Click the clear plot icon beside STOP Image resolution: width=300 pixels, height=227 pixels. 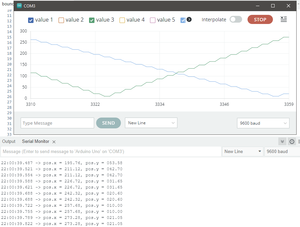(x=284, y=20)
